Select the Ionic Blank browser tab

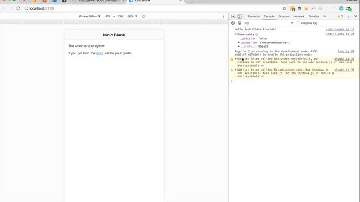156,1
